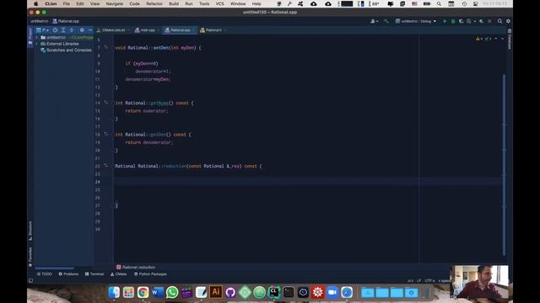Toggle tool window bars quick-access icon

pos(30,280)
